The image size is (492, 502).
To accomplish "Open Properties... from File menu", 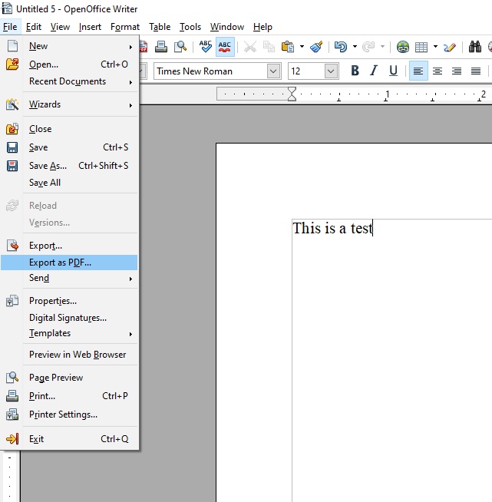I will (69, 301).
